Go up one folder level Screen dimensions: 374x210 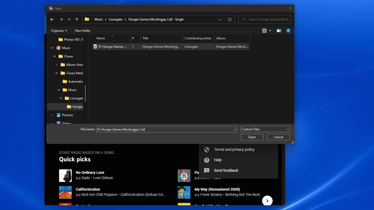pos(77,19)
